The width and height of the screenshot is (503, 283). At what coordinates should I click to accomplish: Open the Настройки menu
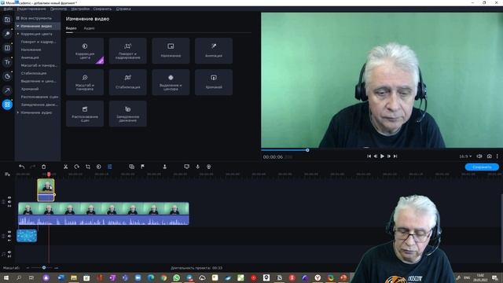[80, 9]
